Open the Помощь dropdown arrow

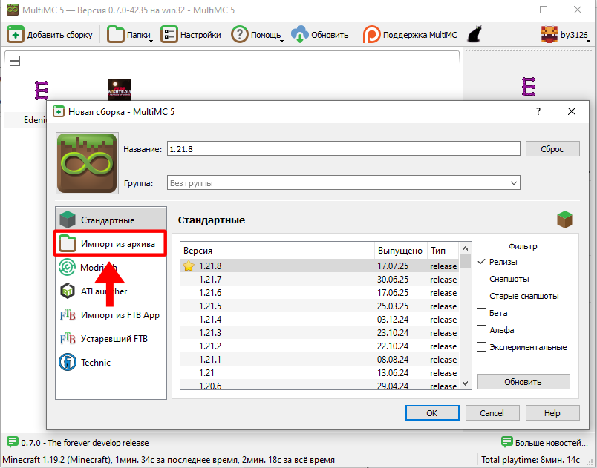(281, 41)
